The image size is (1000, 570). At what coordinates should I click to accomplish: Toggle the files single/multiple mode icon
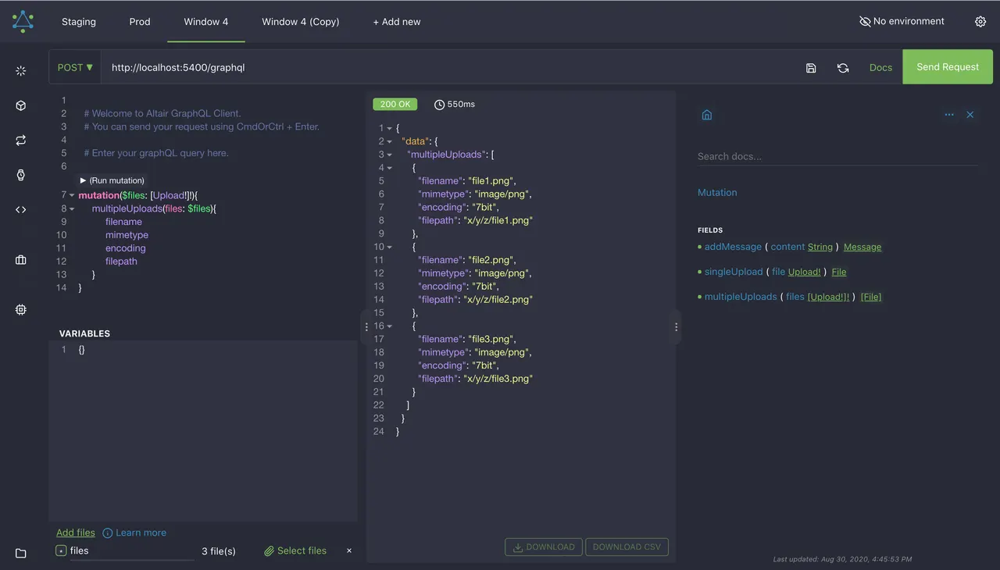[x=61, y=550]
